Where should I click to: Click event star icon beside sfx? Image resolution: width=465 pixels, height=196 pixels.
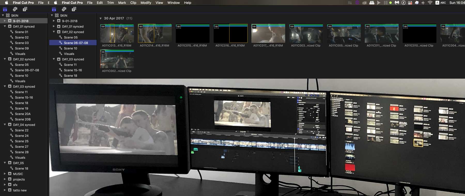click(x=10, y=185)
